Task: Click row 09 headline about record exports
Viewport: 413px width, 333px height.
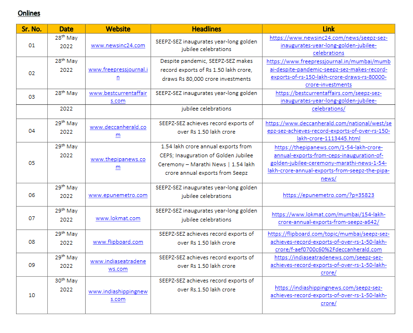Action: click(206, 262)
